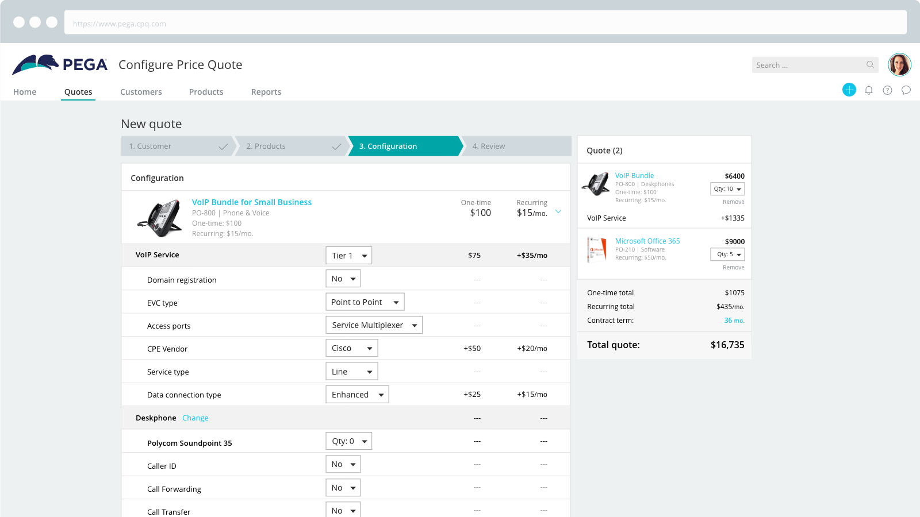Remove Microsoft Office 365 from quote
This screenshot has width=920, height=517.
[734, 268]
